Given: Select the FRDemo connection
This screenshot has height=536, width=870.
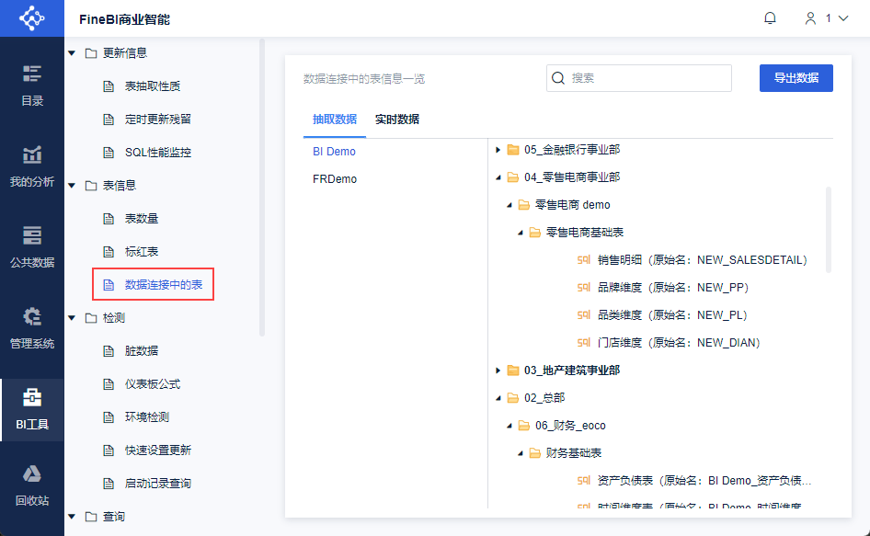Looking at the screenshot, I should 335,179.
